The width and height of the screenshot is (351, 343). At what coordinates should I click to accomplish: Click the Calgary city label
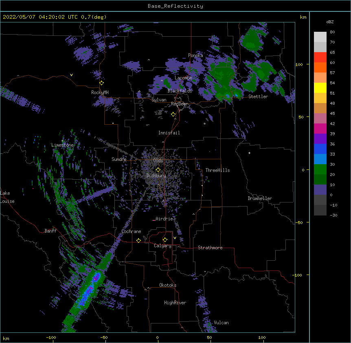tap(162, 246)
